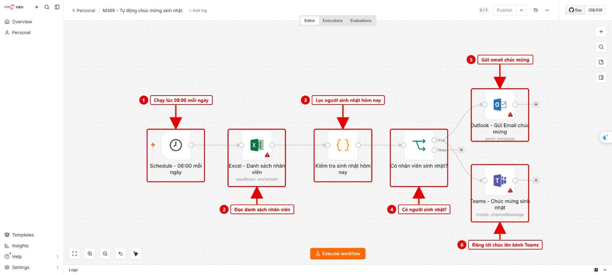
Task: Open the Logs panel
Action: coord(73,270)
